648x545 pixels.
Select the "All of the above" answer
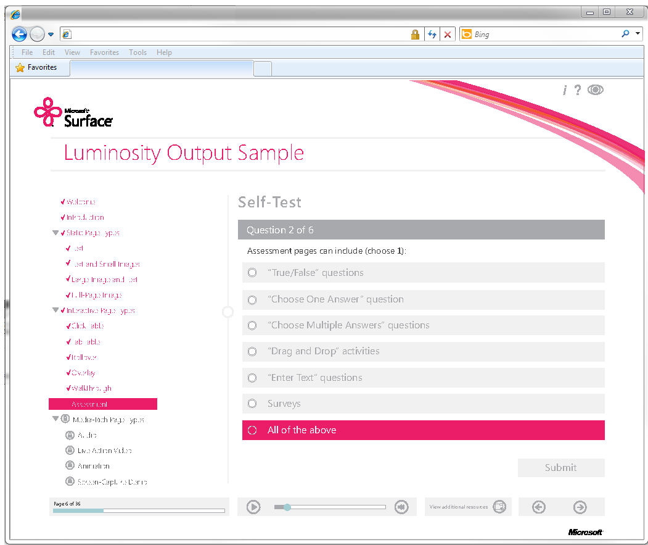pos(423,430)
